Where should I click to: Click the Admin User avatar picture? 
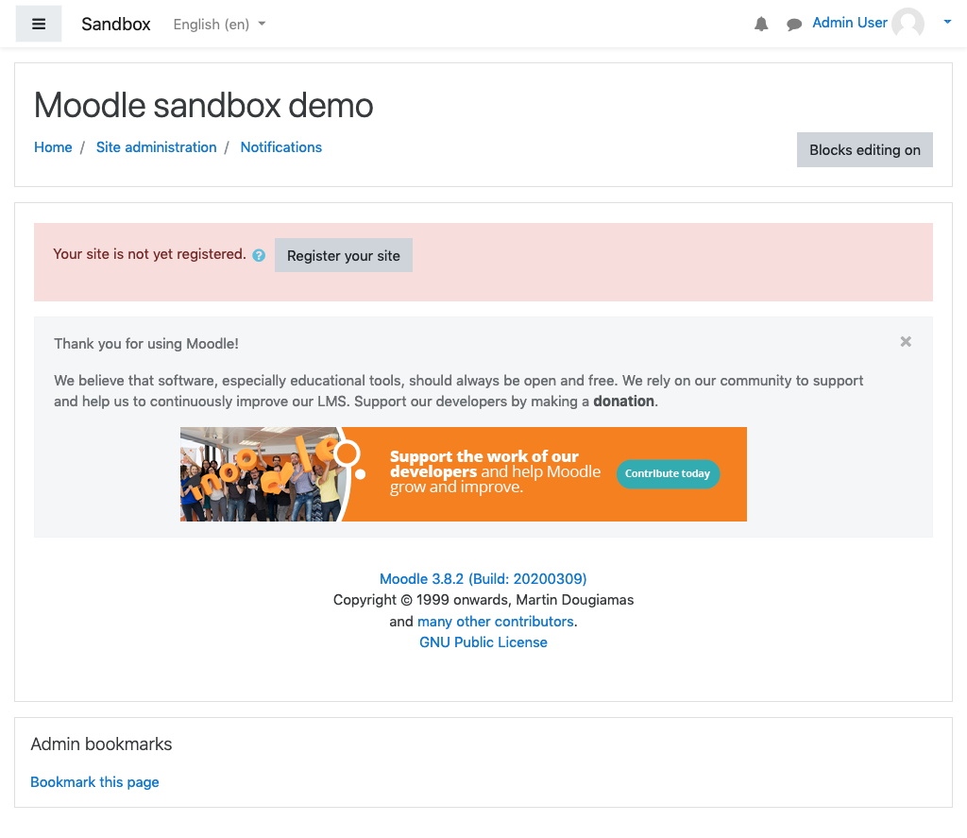908,24
